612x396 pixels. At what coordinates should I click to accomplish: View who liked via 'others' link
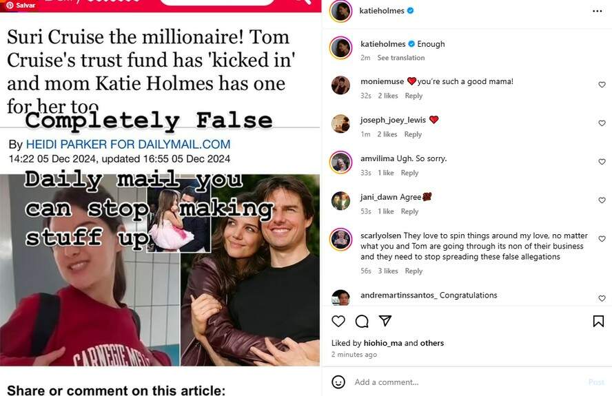[431, 343]
